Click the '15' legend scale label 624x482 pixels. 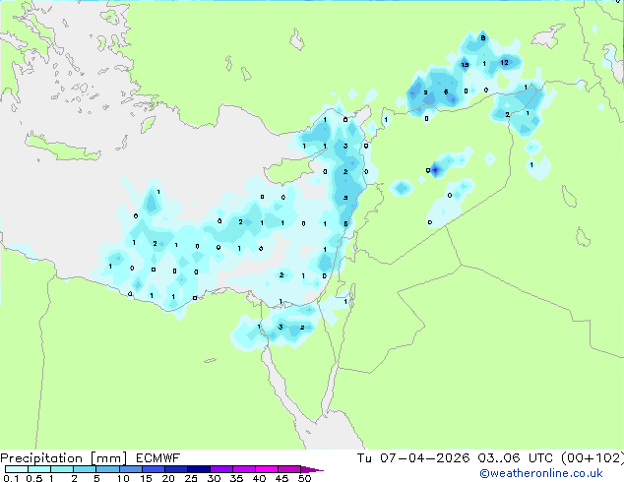146,478
